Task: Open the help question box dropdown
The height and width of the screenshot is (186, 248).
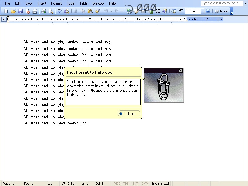Action: (245, 3)
